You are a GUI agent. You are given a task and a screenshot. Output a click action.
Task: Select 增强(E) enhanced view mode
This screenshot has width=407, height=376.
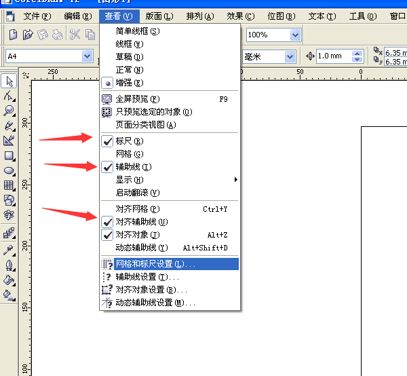coord(170,83)
